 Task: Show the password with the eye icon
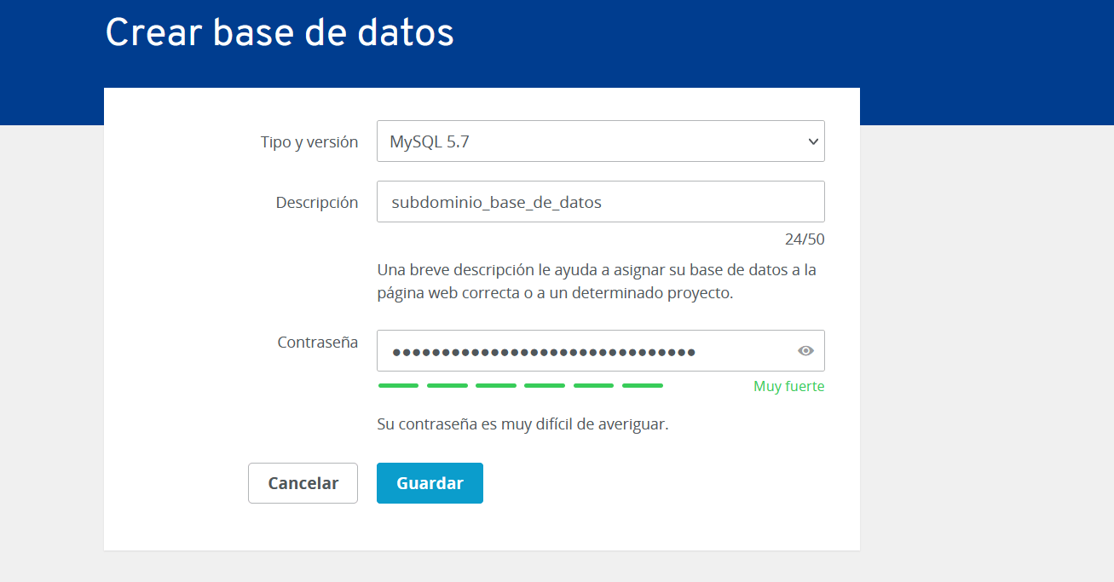point(805,350)
